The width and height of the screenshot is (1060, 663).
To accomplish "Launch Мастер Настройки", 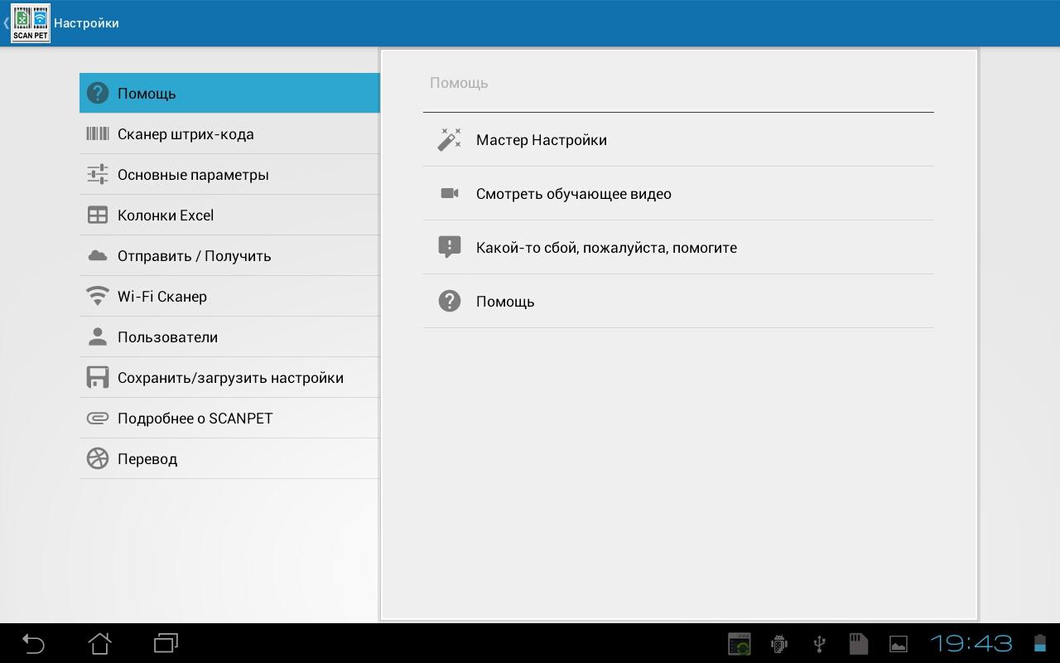I will [678, 139].
